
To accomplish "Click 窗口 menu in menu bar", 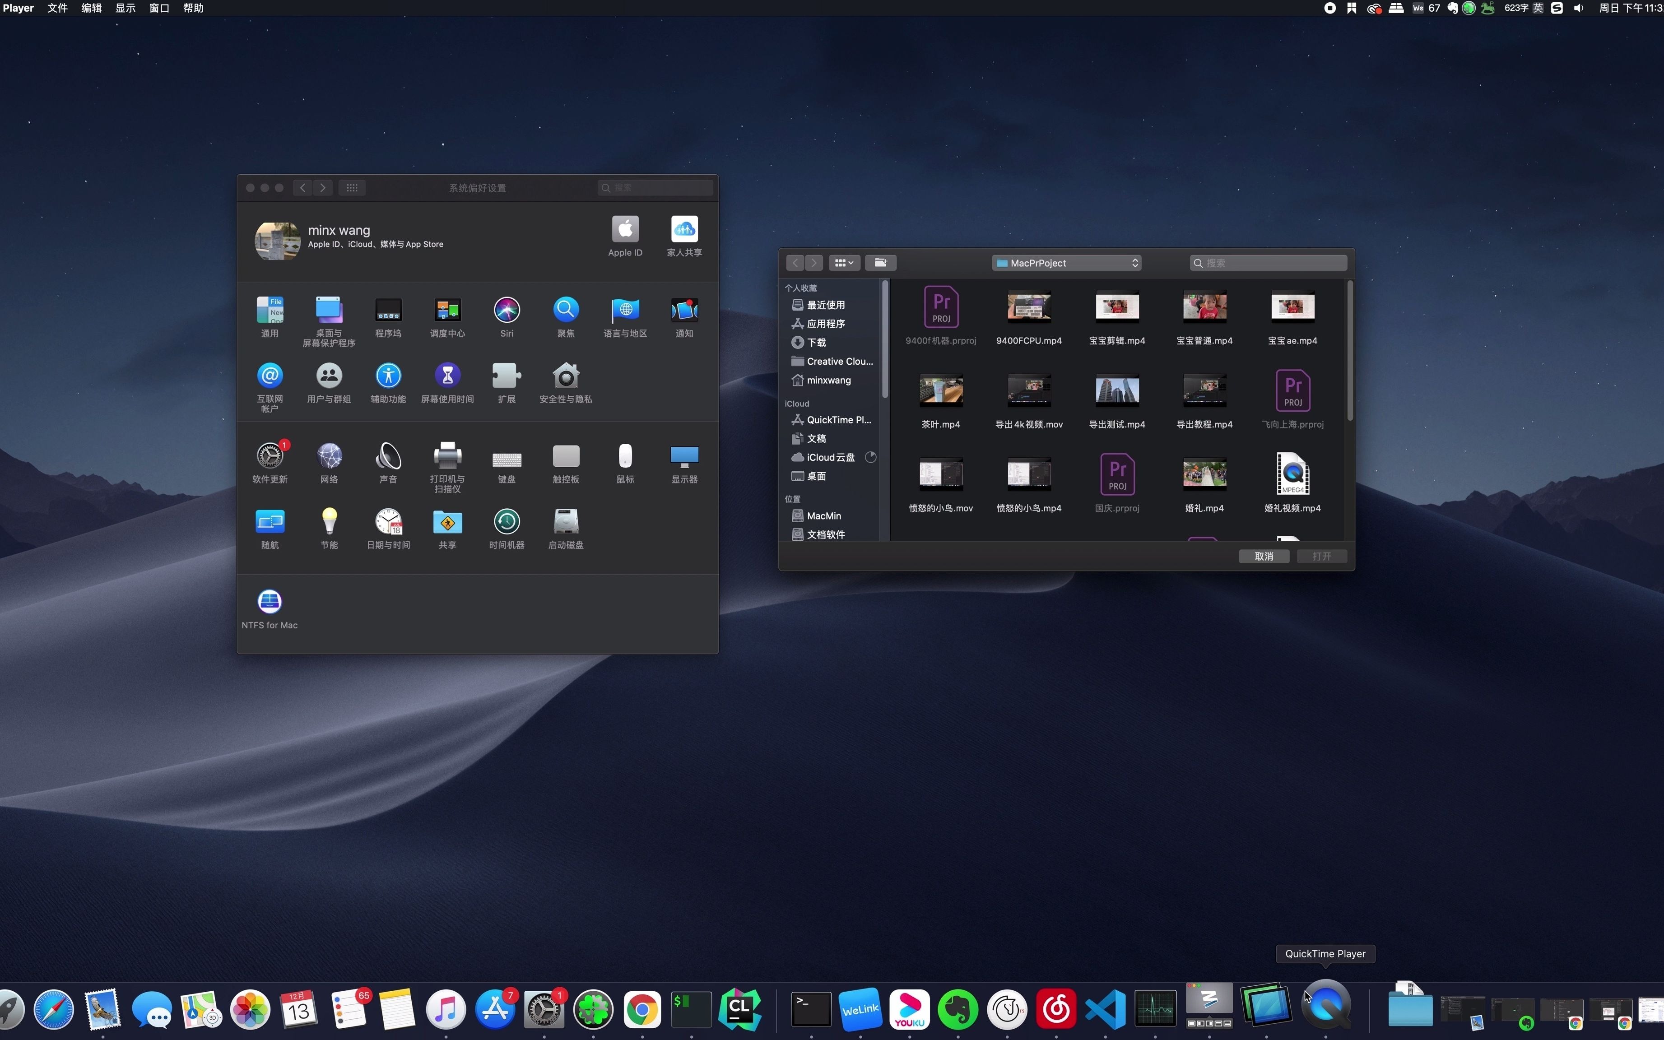I will point(161,9).
